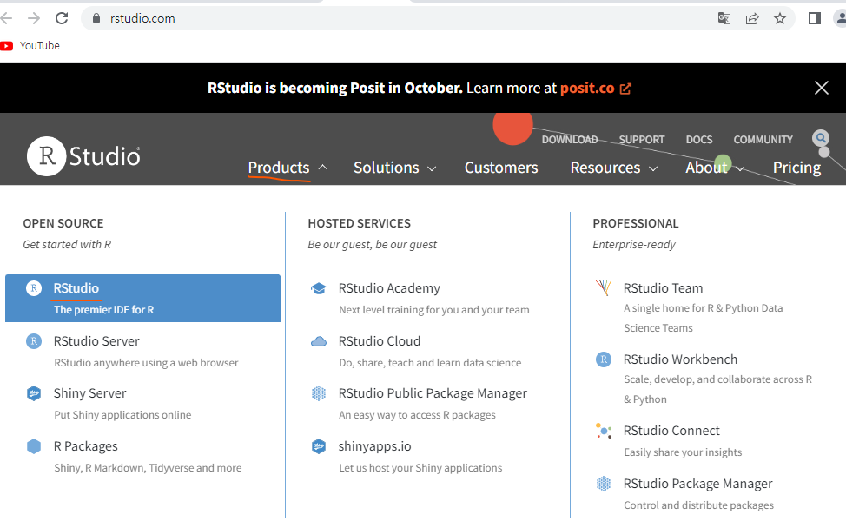Bookmark this page with star icon
The width and height of the screenshot is (846, 521).
click(780, 18)
